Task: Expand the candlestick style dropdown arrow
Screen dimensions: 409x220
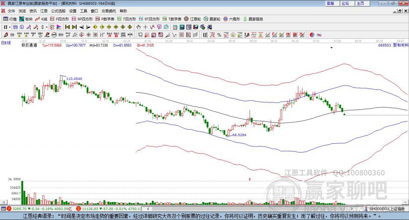Action: pos(47,27)
